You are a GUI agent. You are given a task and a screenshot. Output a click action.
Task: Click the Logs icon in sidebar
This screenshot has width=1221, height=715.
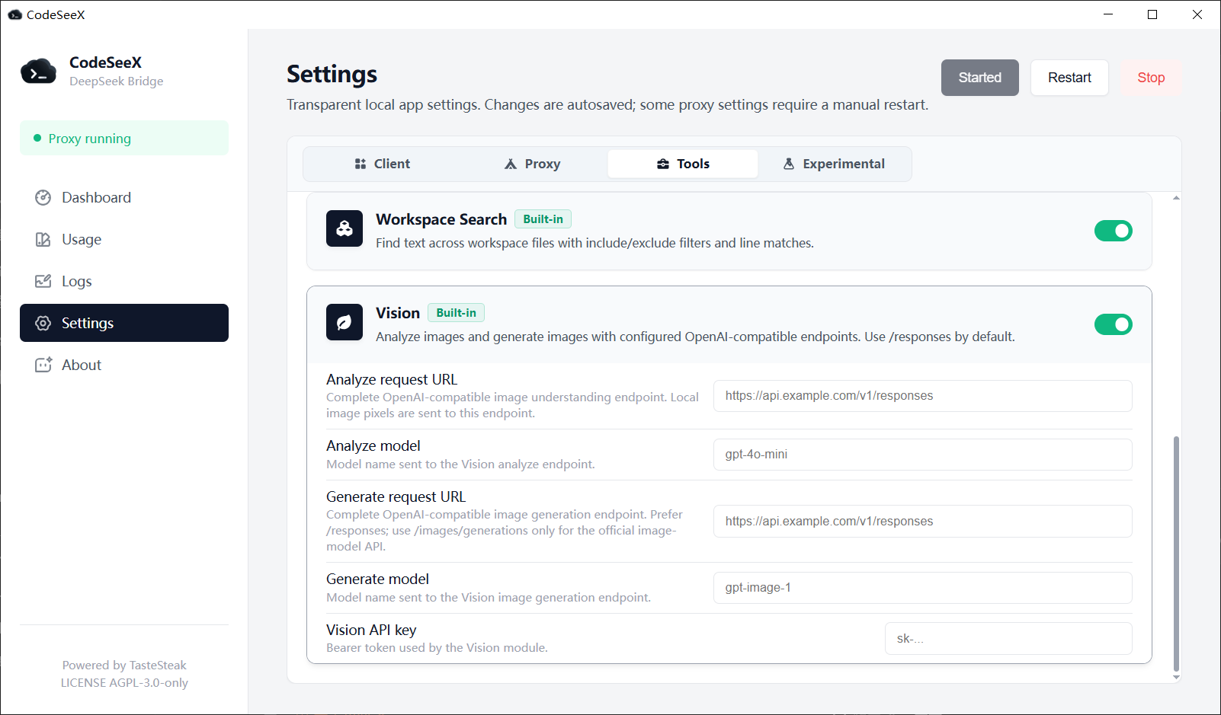pyautogui.click(x=43, y=281)
